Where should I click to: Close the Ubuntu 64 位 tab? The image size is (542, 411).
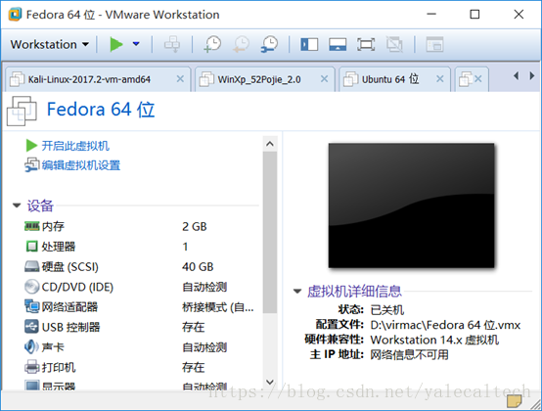click(x=439, y=79)
